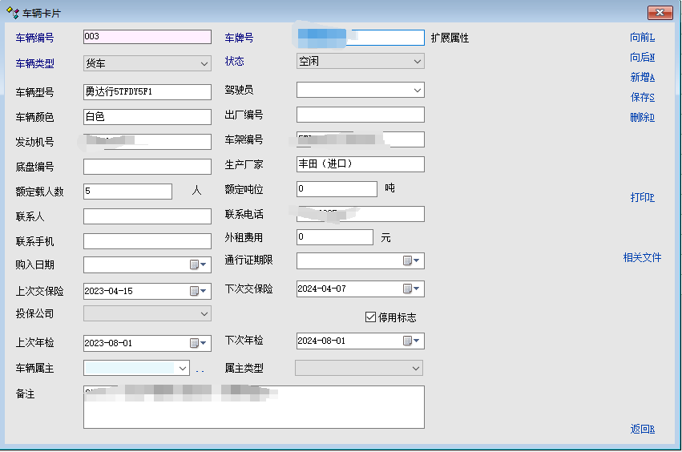Click the 车辆卡片 title bar icon
The height and width of the screenshot is (452, 682).
(x=12, y=14)
